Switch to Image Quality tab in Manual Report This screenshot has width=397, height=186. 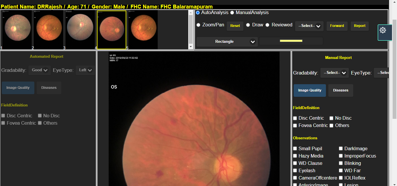310,90
